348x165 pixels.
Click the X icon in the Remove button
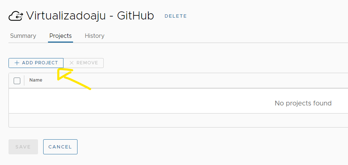[72, 63]
